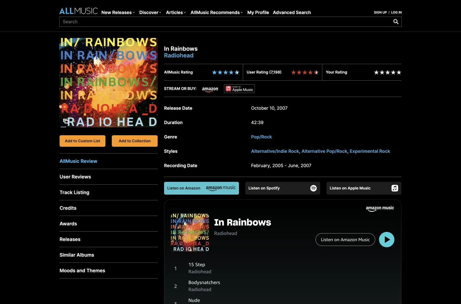Play In Rainbows with the round play button
The height and width of the screenshot is (304, 461).
[x=387, y=240]
